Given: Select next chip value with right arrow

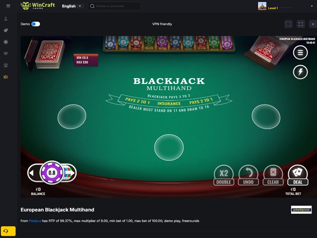Looking at the screenshot, I should coord(72,173).
